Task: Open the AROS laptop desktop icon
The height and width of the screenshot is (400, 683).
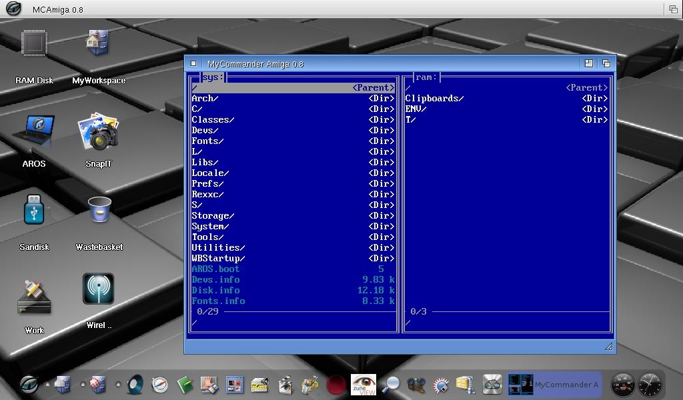Action: pyautogui.click(x=35, y=129)
